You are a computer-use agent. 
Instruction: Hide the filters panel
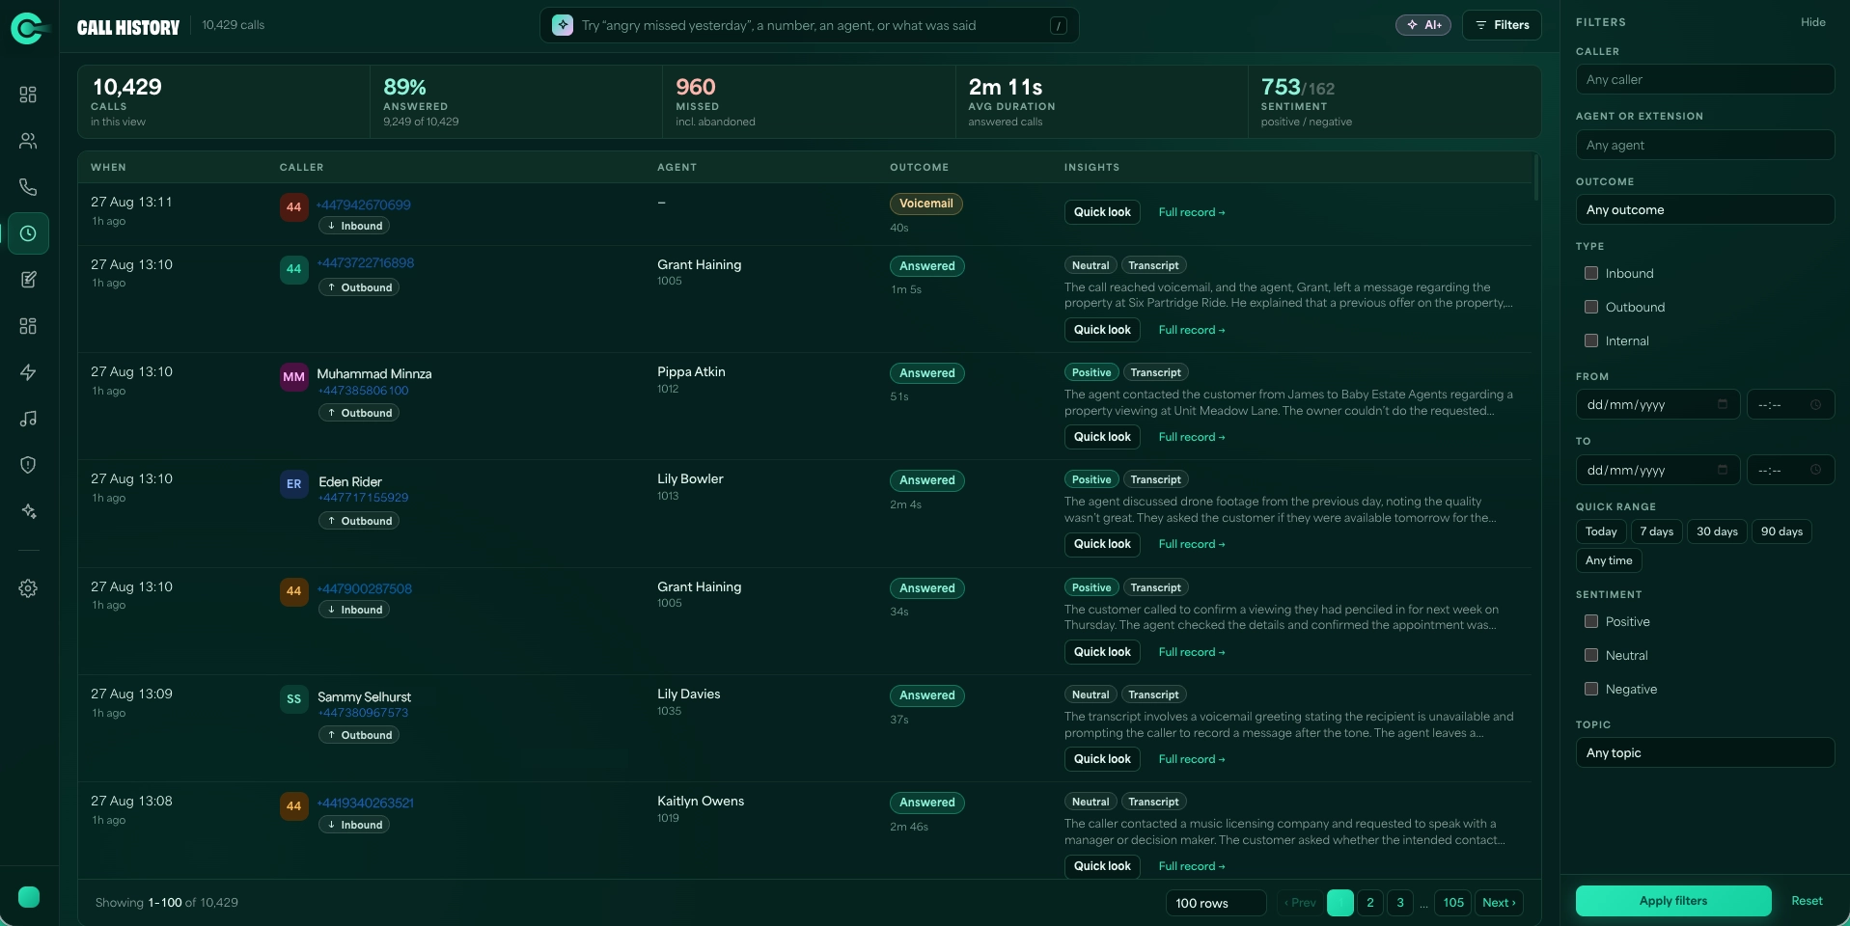tap(1812, 22)
